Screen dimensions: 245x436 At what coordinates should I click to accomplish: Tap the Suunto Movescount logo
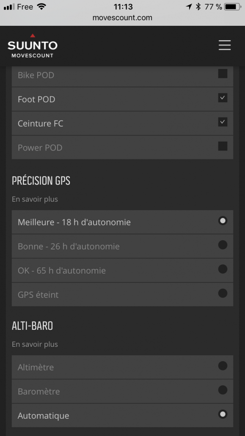(x=33, y=46)
